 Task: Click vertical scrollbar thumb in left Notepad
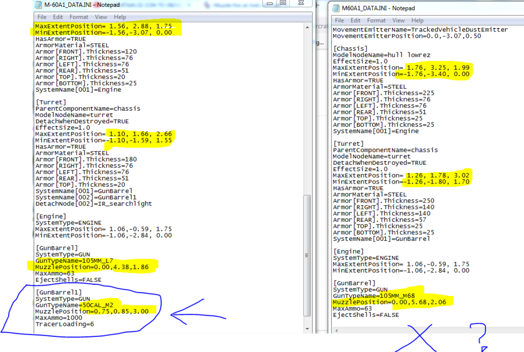[x=307, y=255]
